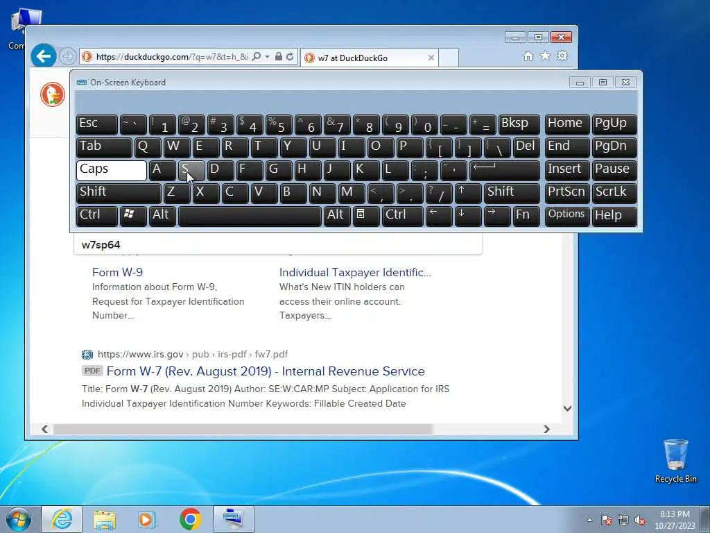The width and height of the screenshot is (710, 533).
Task: Click the Q key on keyboard
Action: pyautogui.click(x=148, y=147)
